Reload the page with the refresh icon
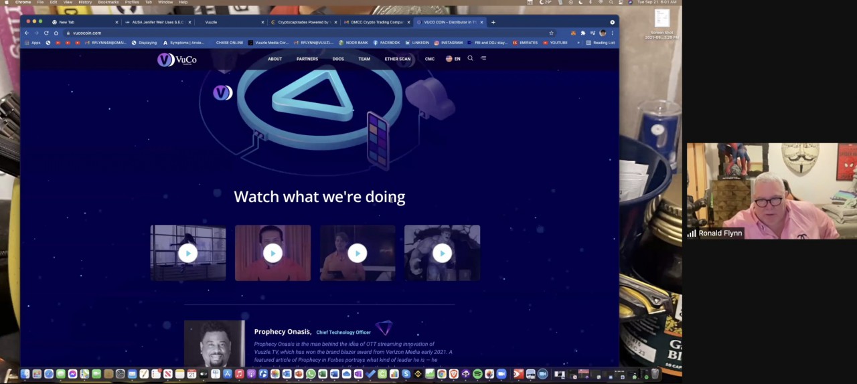The height and width of the screenshot is (384, 857). tap(46, 33)
